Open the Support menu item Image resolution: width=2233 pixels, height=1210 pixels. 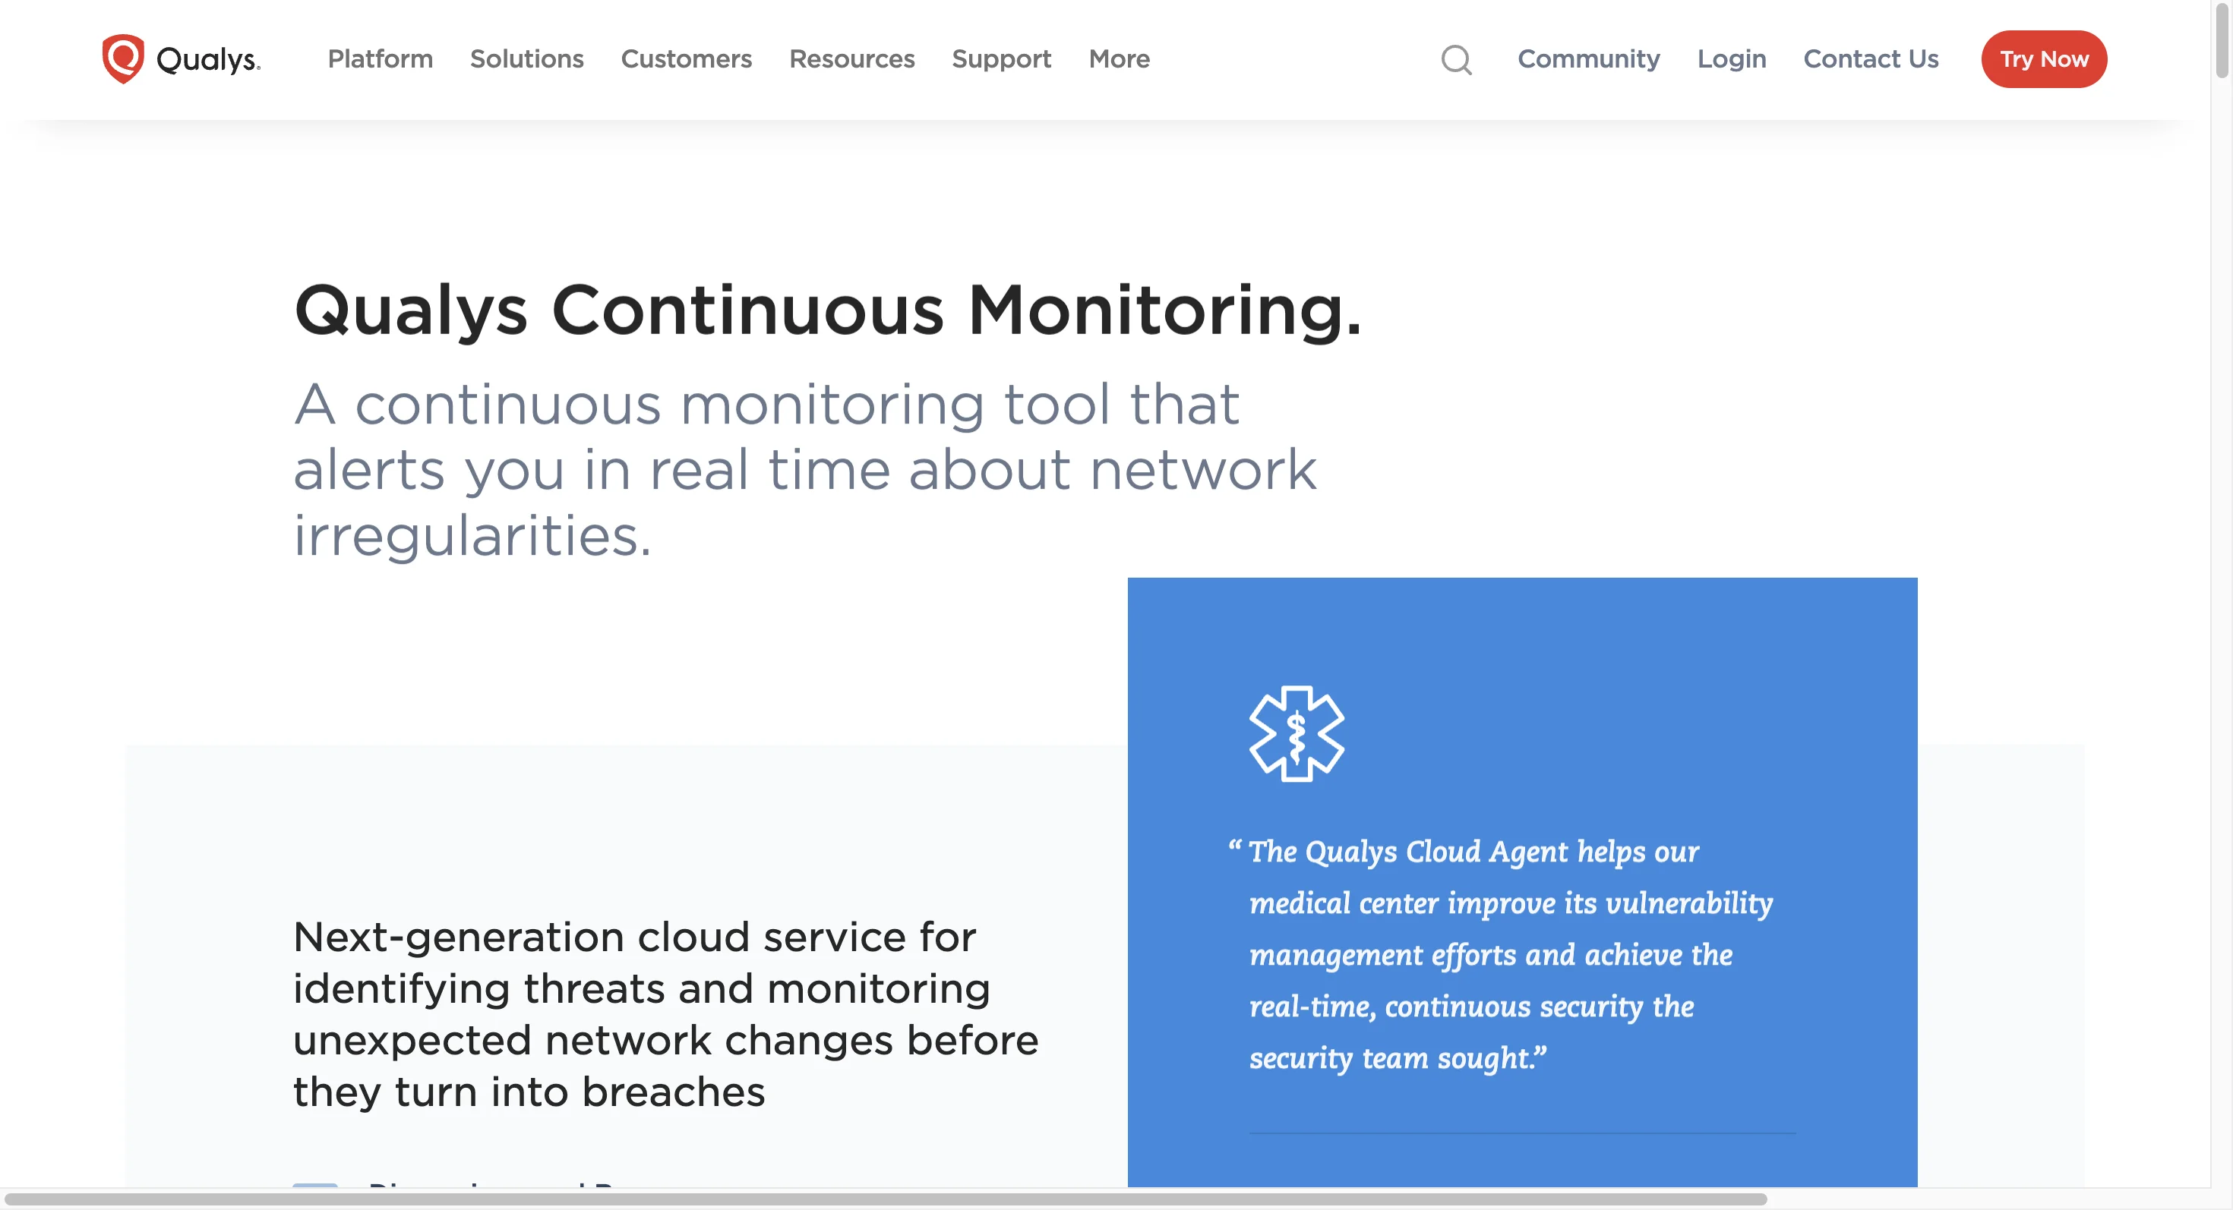(x=1001, y=59)
